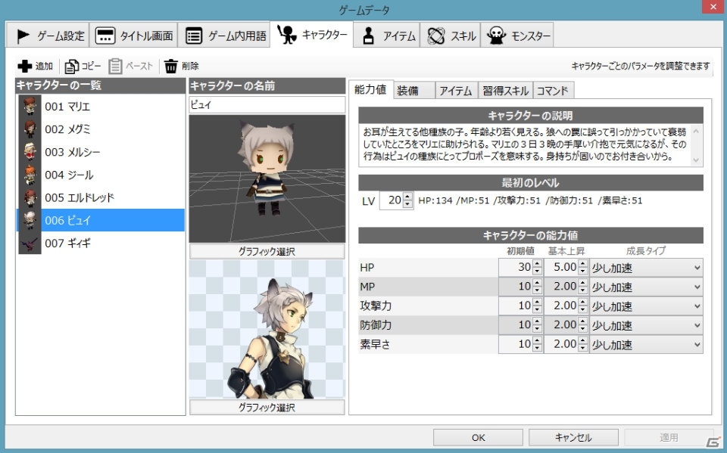Click the 003 メルシー sprite thumbnail

click(x=30, y=152)
